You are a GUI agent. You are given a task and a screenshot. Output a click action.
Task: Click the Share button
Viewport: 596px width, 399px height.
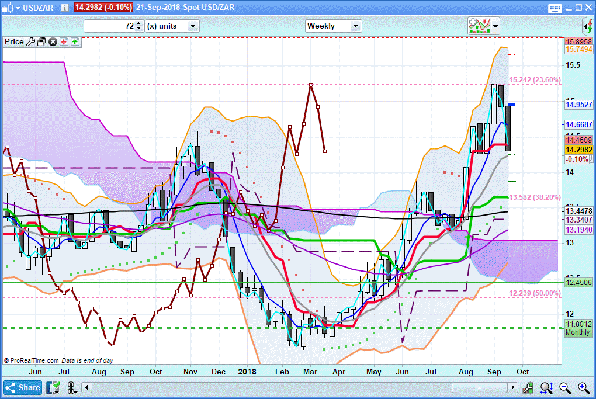click(x=22, y=387)
